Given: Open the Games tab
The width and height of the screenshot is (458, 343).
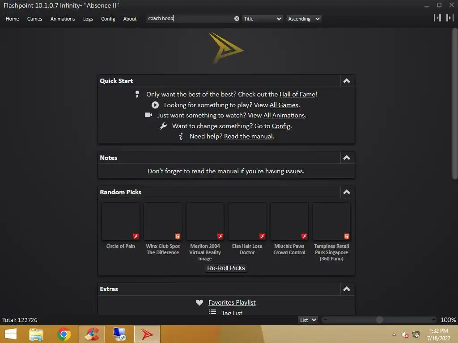Looking at the screenshot, I should [34, 19].
